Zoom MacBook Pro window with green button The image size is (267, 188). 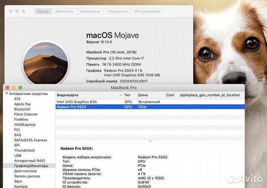tap(20, 88)
